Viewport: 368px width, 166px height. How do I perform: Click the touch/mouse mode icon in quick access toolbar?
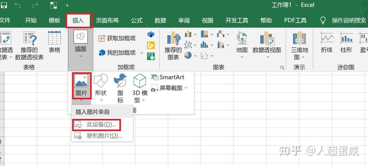pyautogui.click(x=54, y=5)
